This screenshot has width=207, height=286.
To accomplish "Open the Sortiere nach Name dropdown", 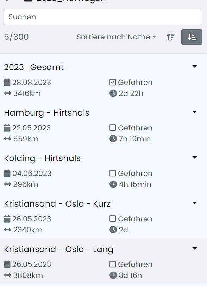I will (x=116, y=37).
